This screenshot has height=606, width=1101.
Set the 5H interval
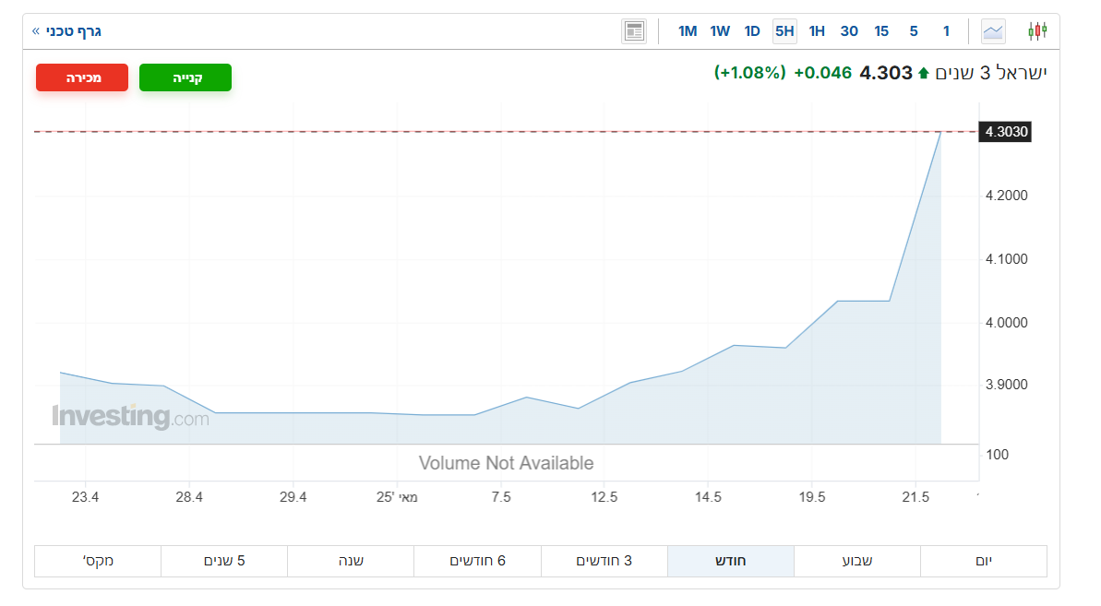(784, 31)
